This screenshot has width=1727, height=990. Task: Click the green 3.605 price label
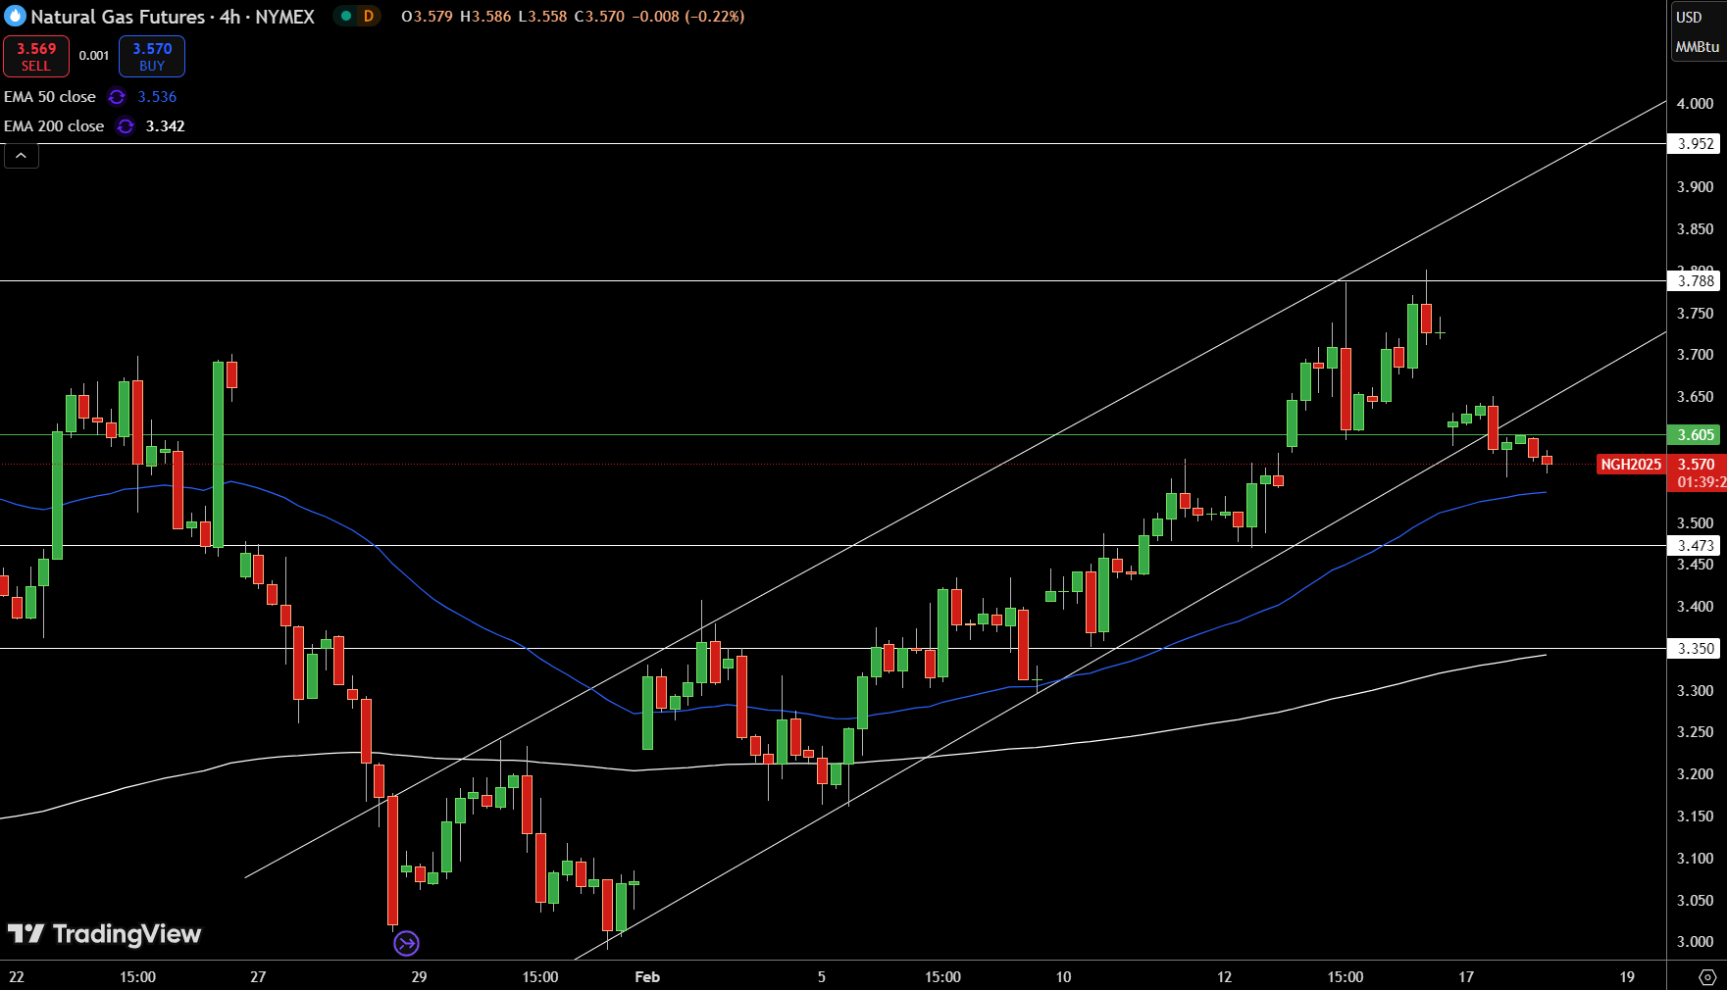click(x=1696, y=435)
